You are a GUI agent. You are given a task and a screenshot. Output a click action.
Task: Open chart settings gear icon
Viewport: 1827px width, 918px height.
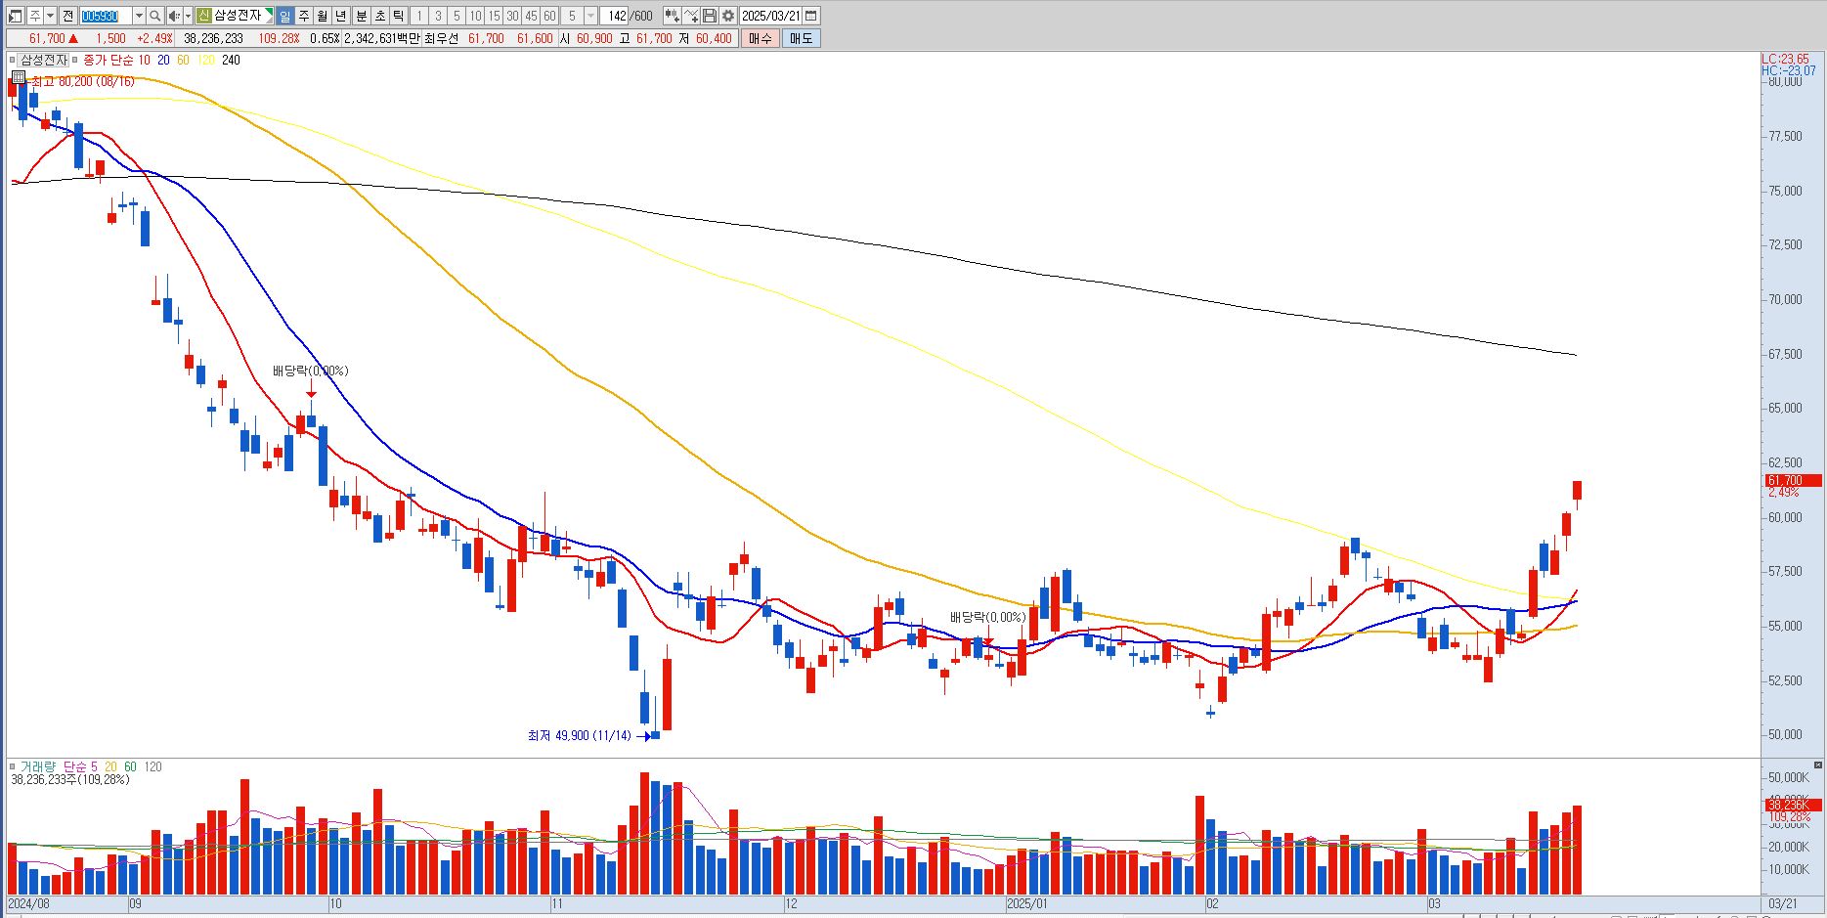[728, 16]
